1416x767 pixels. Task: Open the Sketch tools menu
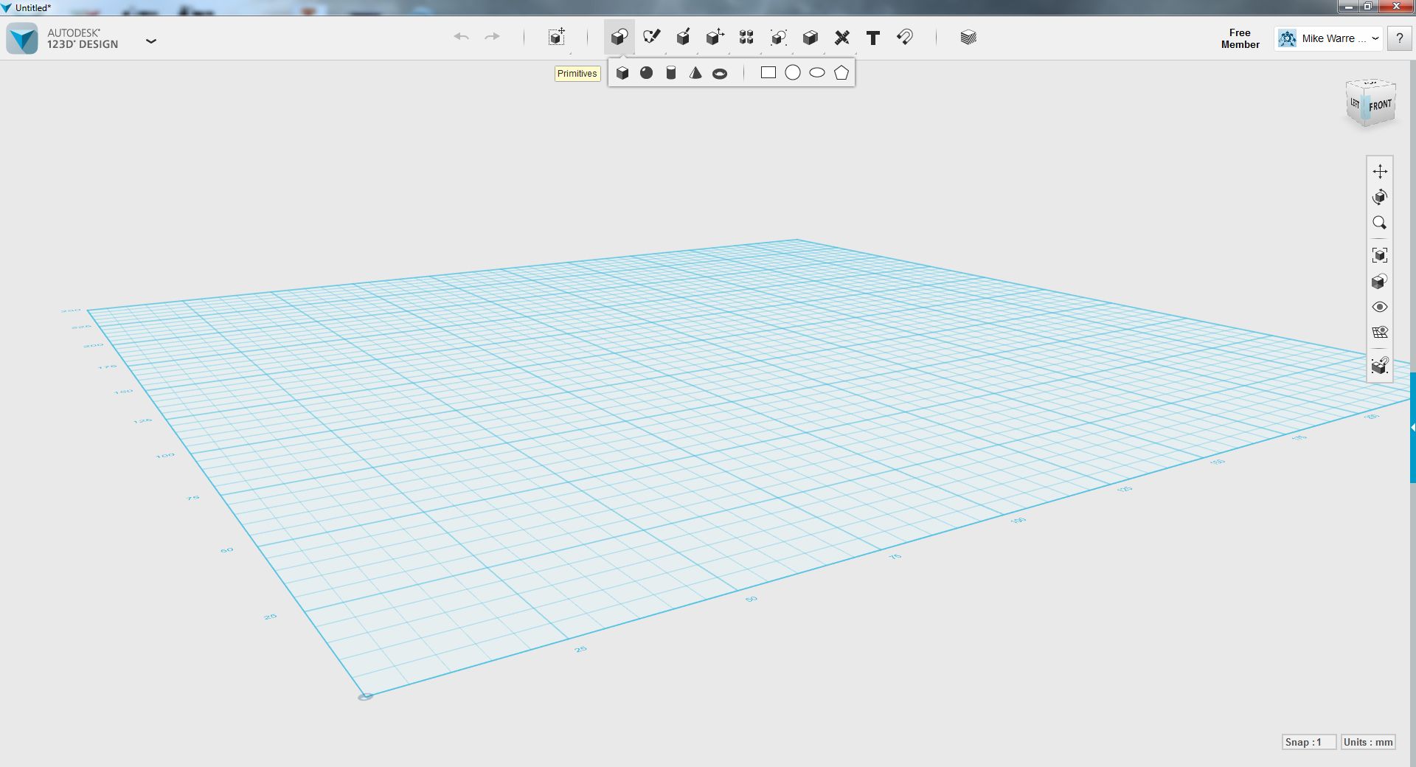tap(651, 38)
